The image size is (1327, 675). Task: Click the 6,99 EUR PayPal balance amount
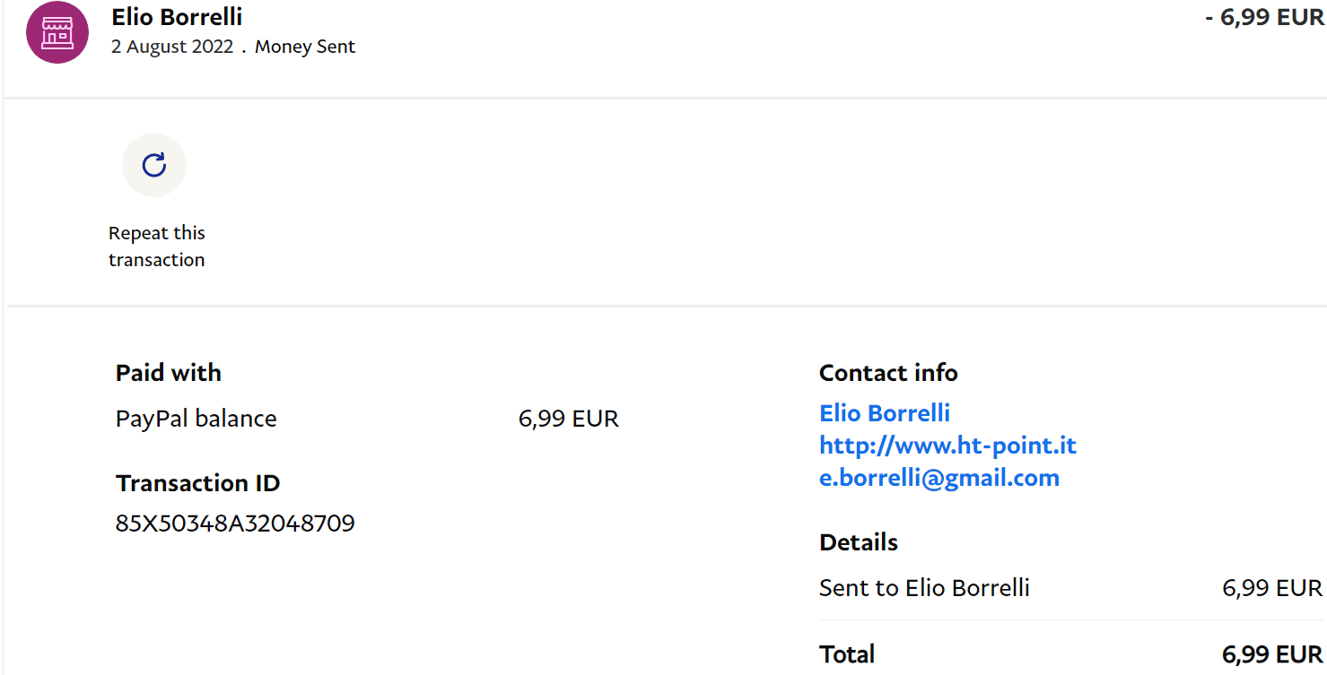pyautogui.click(x=568, y=419)
